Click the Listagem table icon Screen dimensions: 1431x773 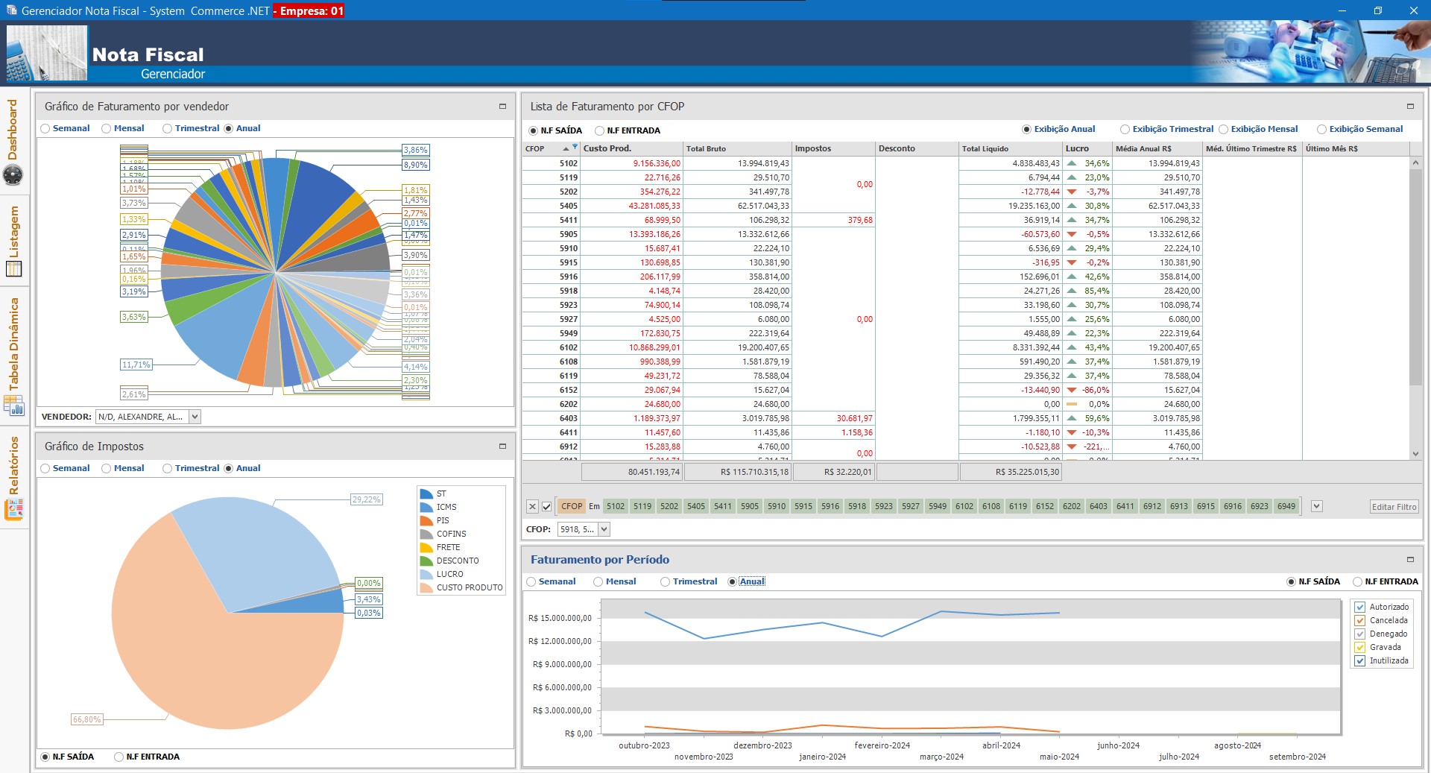point(13,269)
